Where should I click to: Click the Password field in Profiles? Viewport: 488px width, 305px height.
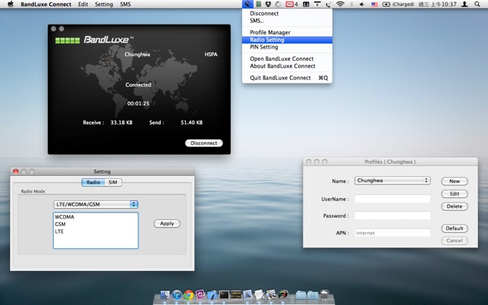coord(392,215)
